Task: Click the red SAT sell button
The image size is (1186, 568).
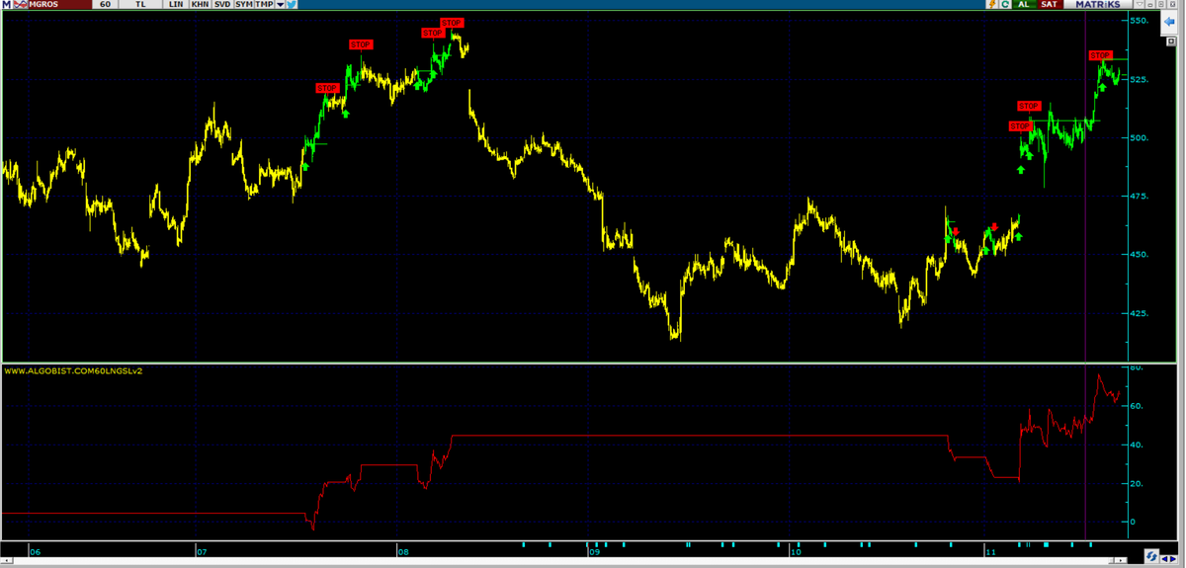Action: pyautogui.click(x=1050, y=4)
